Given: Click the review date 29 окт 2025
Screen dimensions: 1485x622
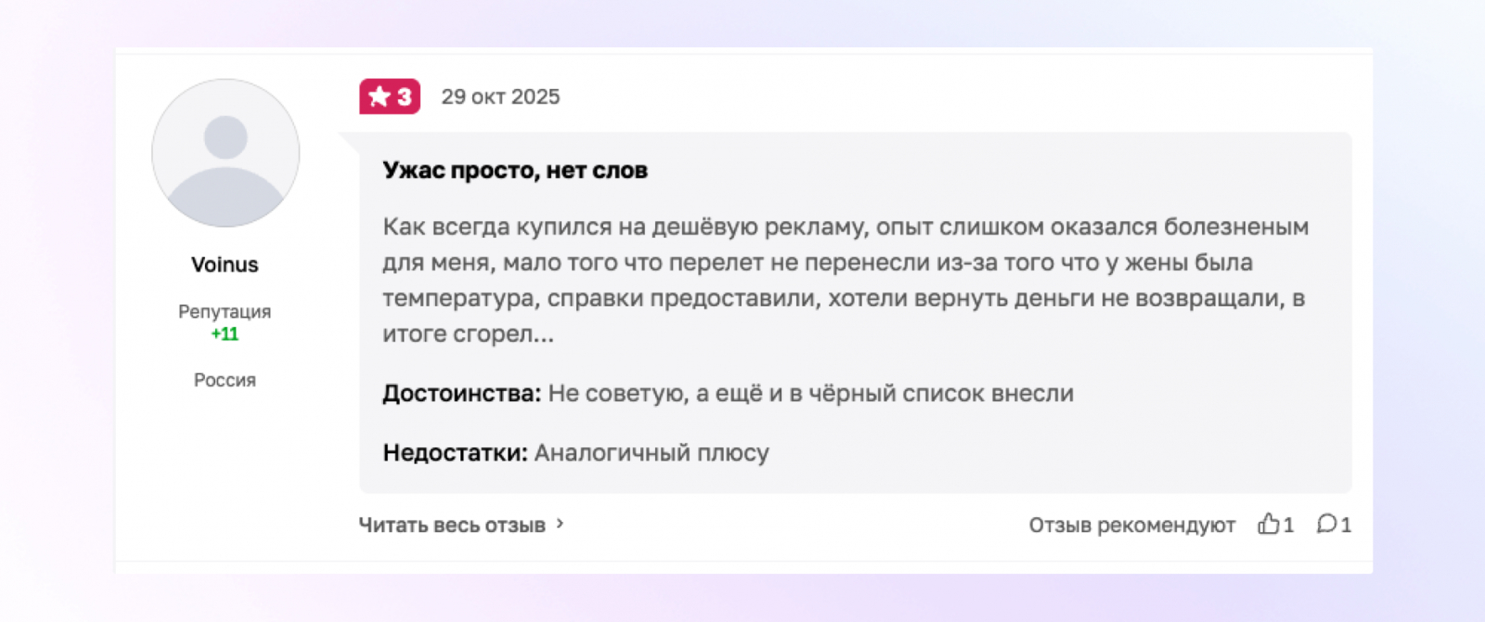Looking at the screenshot, I should pos(500,97).
